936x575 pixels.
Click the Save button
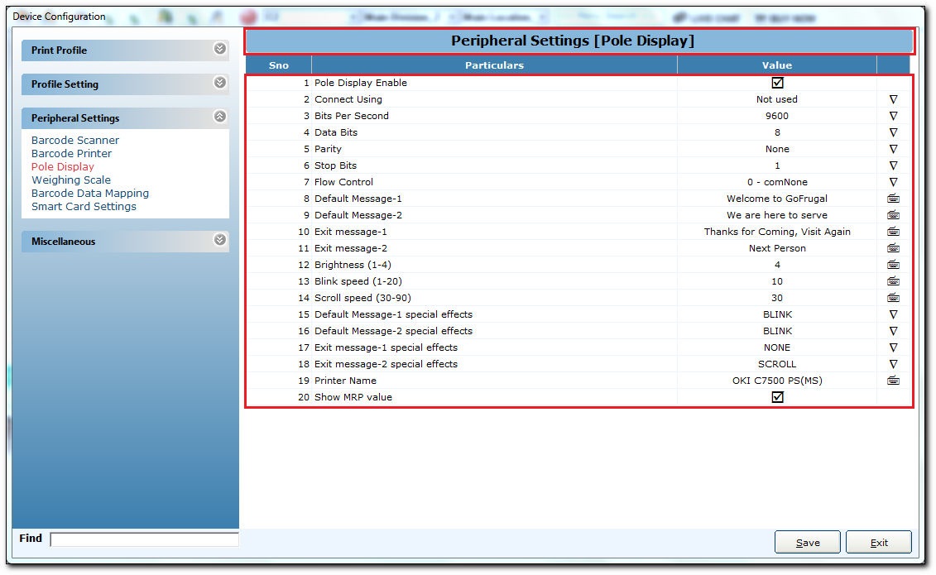[x=807, y=542]
